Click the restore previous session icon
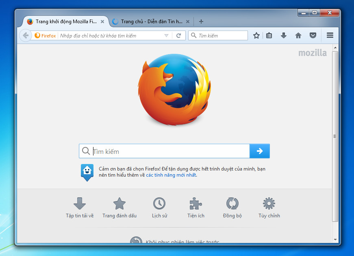 point(136,240)
